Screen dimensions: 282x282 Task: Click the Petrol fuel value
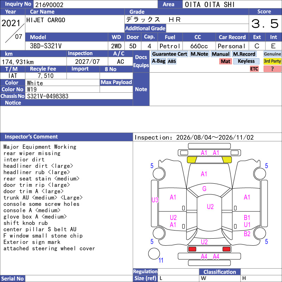click(x=170, y=46)
